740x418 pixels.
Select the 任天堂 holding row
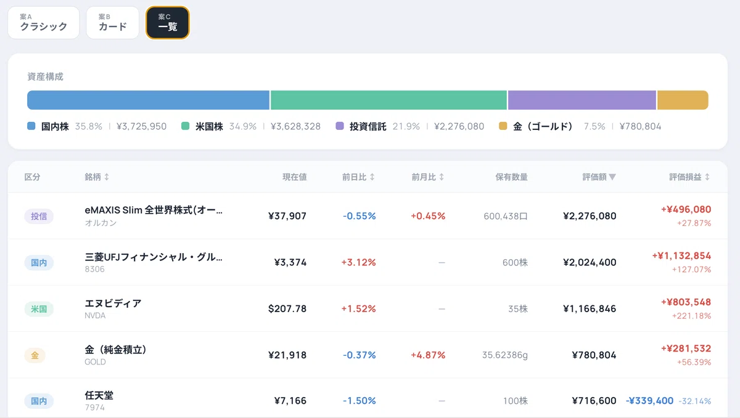(368, 401)
